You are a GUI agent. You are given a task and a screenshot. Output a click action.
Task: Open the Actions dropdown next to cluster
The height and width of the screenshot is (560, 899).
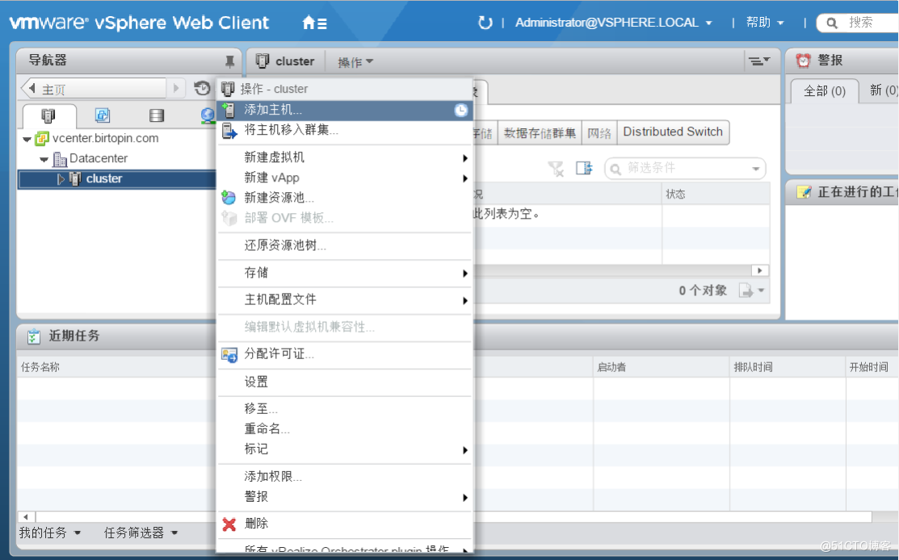pyautogui.click(x=355, y=62)
